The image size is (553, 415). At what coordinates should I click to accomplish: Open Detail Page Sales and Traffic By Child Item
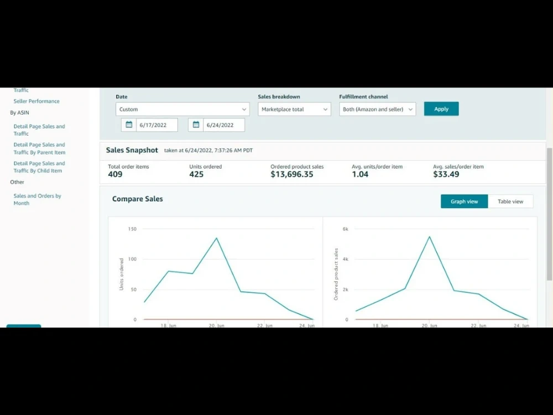(39, 167)
